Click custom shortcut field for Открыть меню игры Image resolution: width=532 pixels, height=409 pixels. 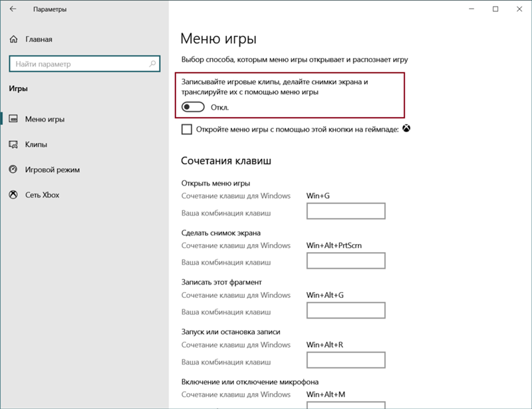click(346, 211)
